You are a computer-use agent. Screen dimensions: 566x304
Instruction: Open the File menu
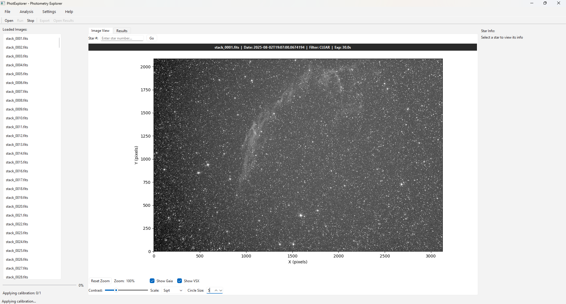coord(8,12)
